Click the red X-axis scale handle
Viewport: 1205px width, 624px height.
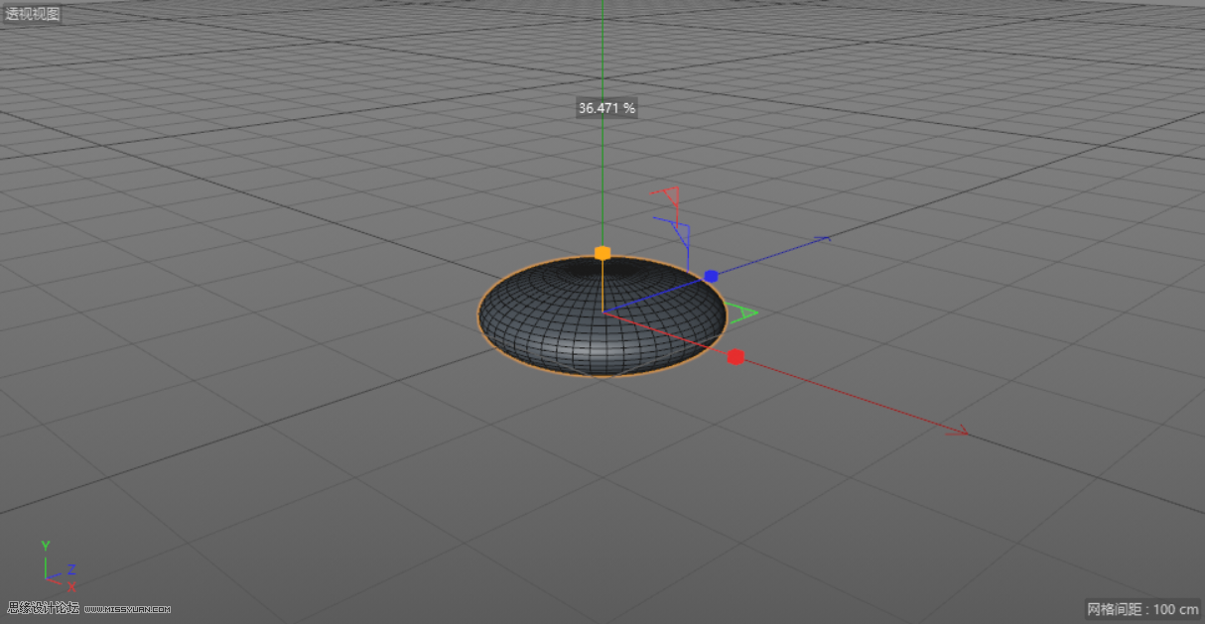click(x=736, y=355)
